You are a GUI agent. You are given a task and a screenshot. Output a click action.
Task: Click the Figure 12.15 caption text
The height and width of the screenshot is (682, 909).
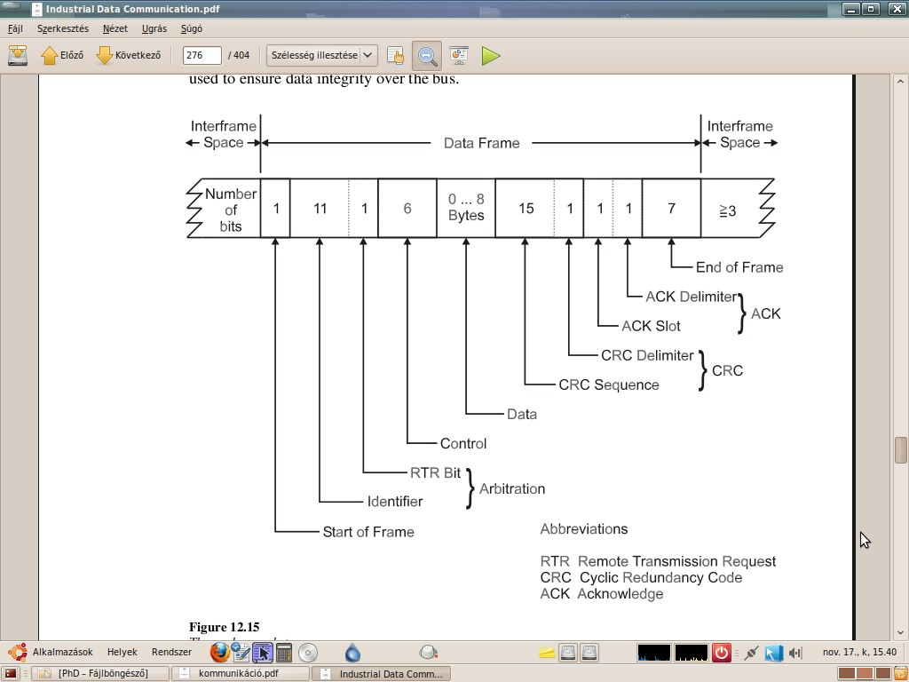click(x=225, y=627)
